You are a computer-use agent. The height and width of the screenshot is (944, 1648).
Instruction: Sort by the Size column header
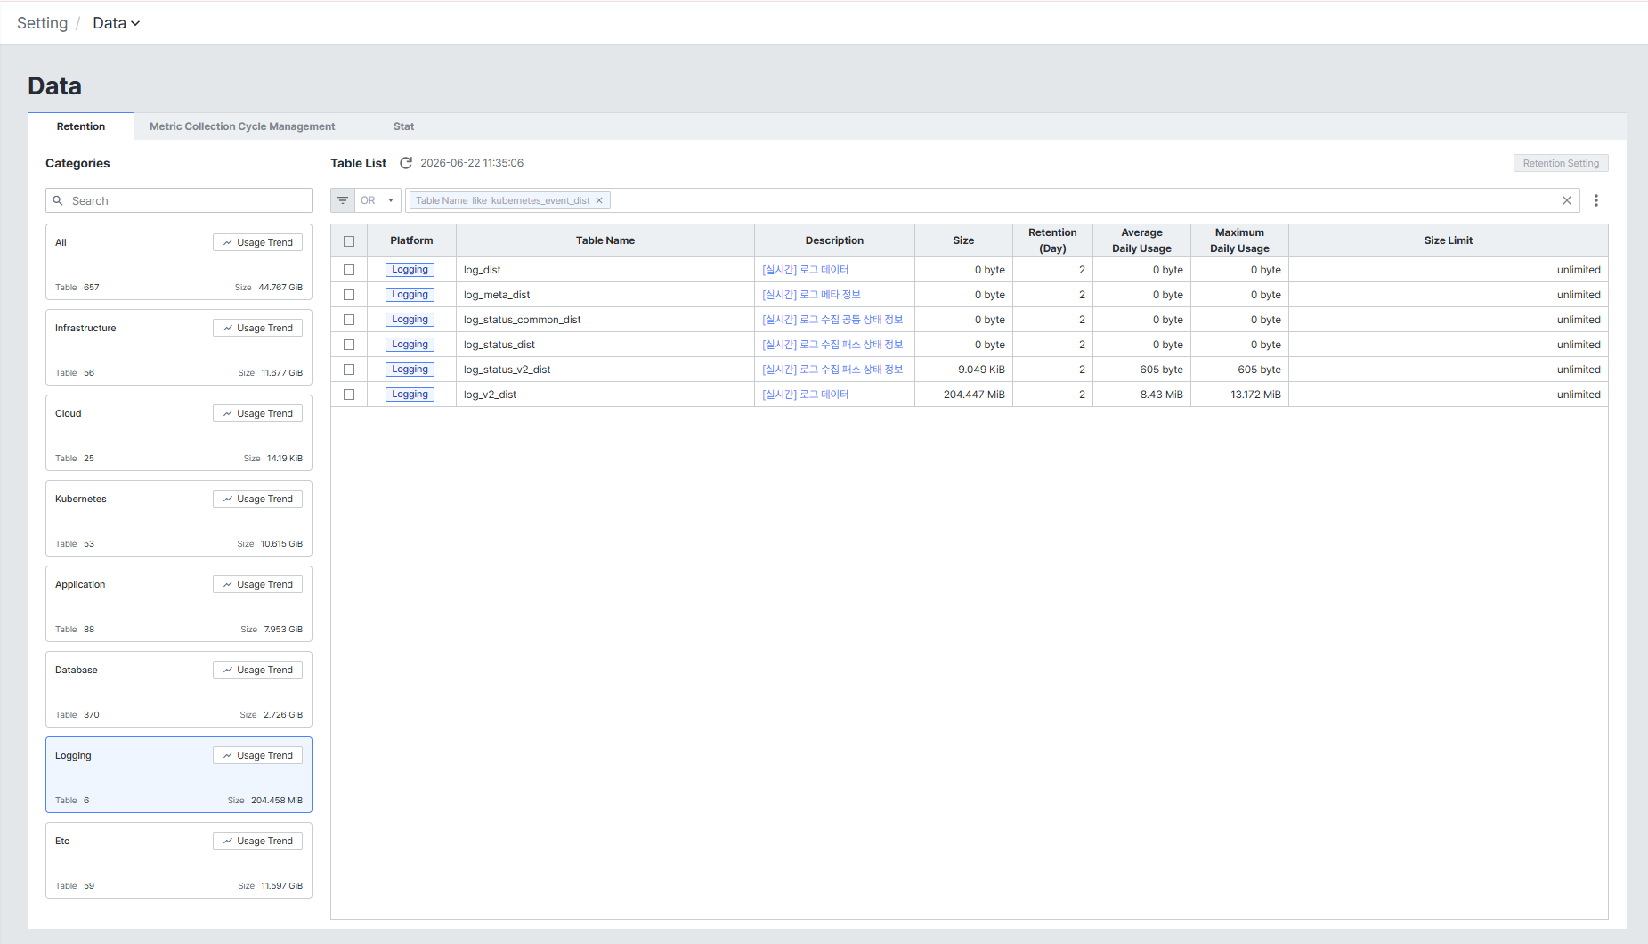tap(963, 240)
